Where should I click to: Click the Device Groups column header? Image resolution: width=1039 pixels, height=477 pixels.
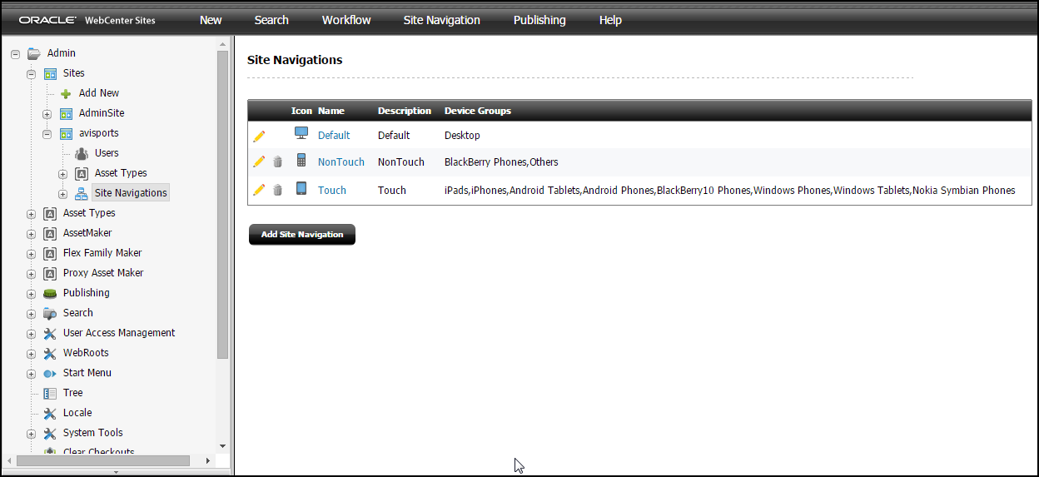pos(478,111)
